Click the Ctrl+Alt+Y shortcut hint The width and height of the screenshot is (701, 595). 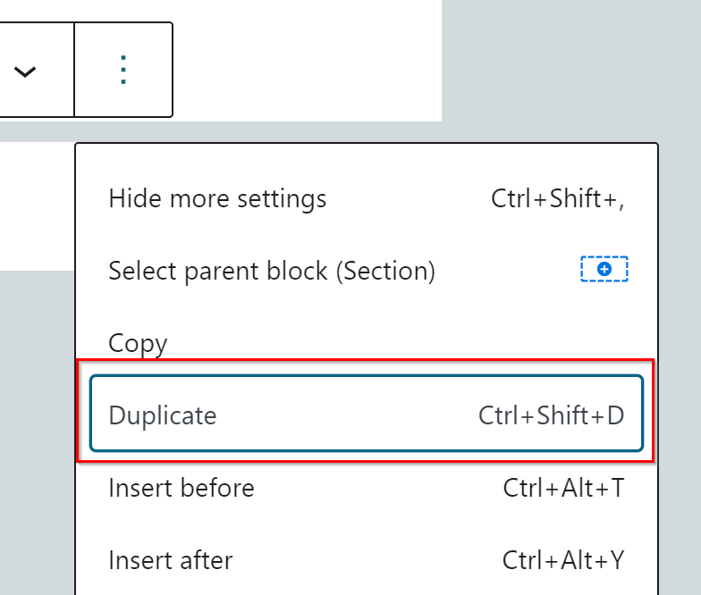pos(563,560)
